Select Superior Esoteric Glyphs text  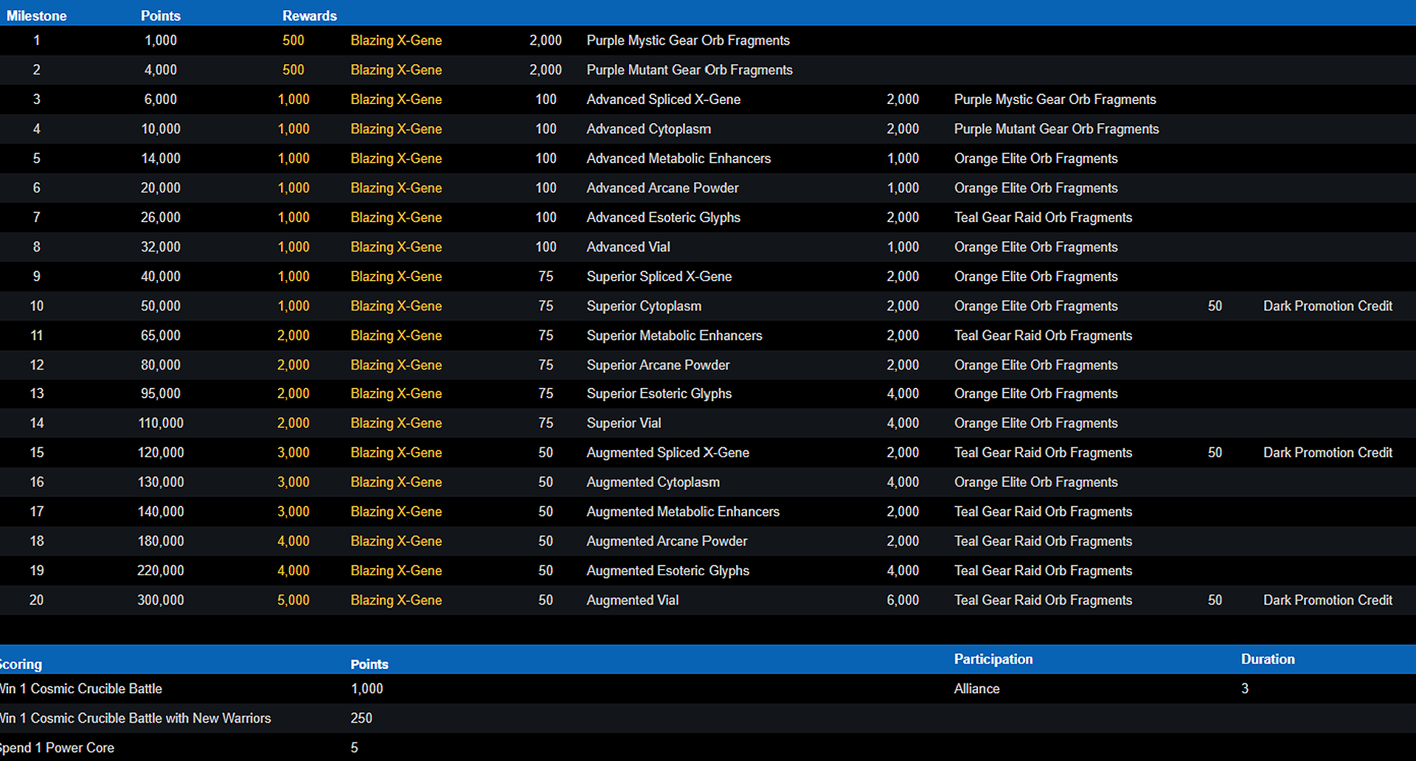[x=659, y=394]
